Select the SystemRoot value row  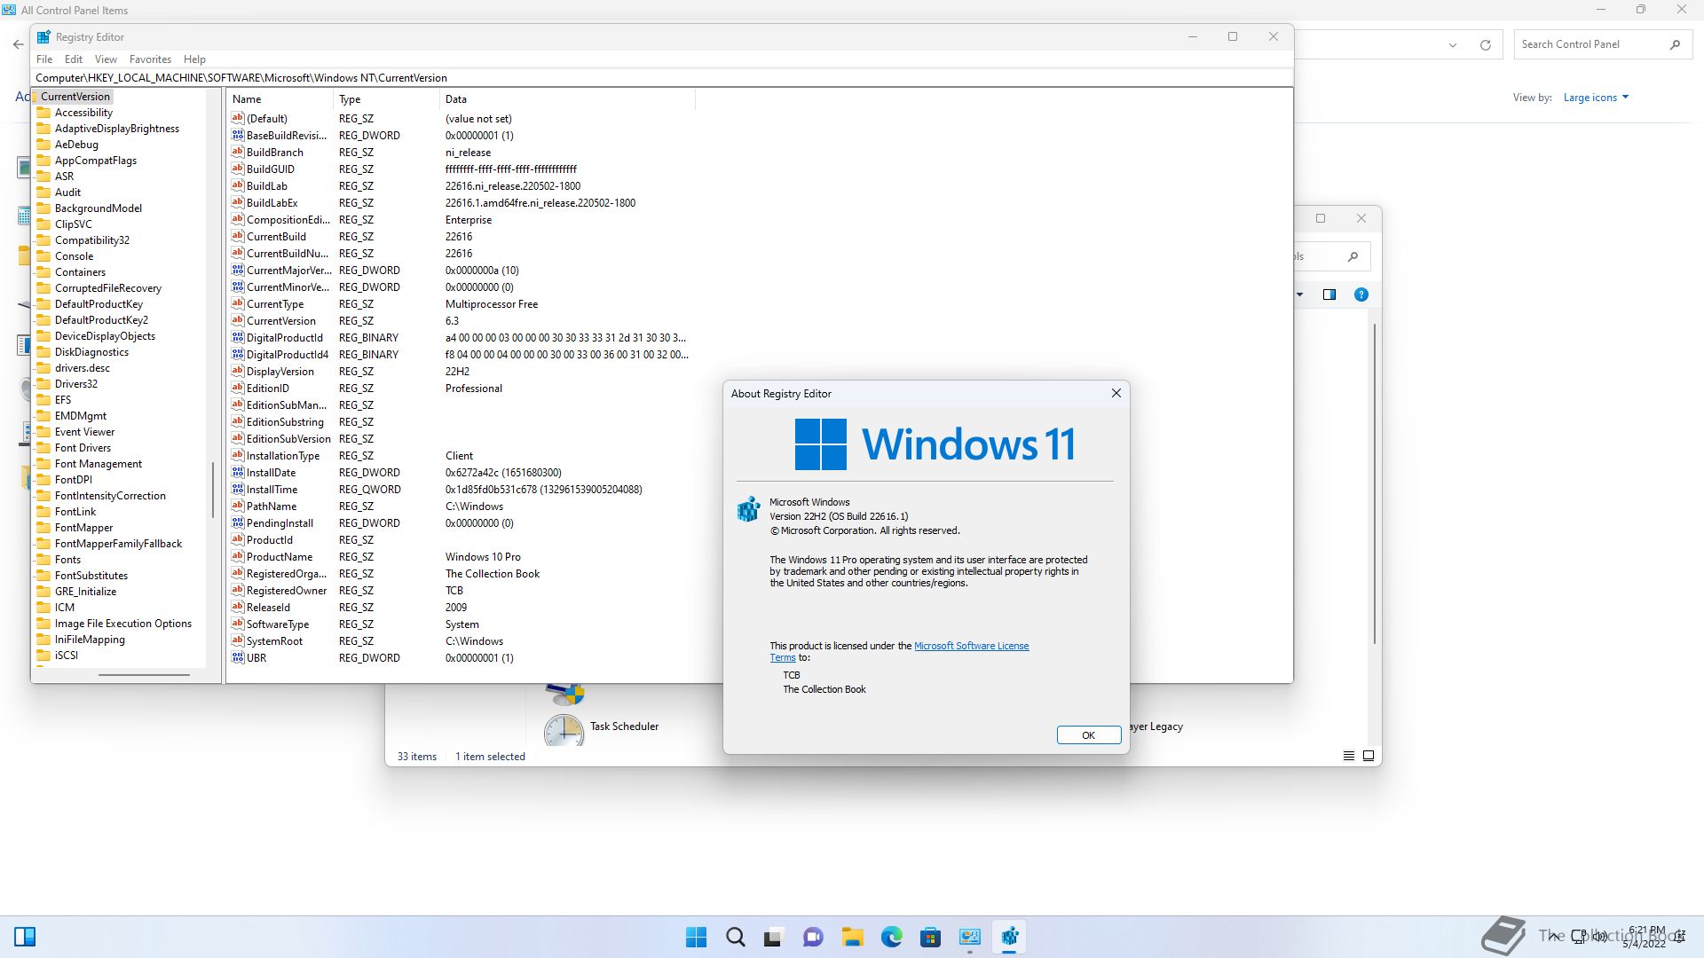click(x=461, y=641)
